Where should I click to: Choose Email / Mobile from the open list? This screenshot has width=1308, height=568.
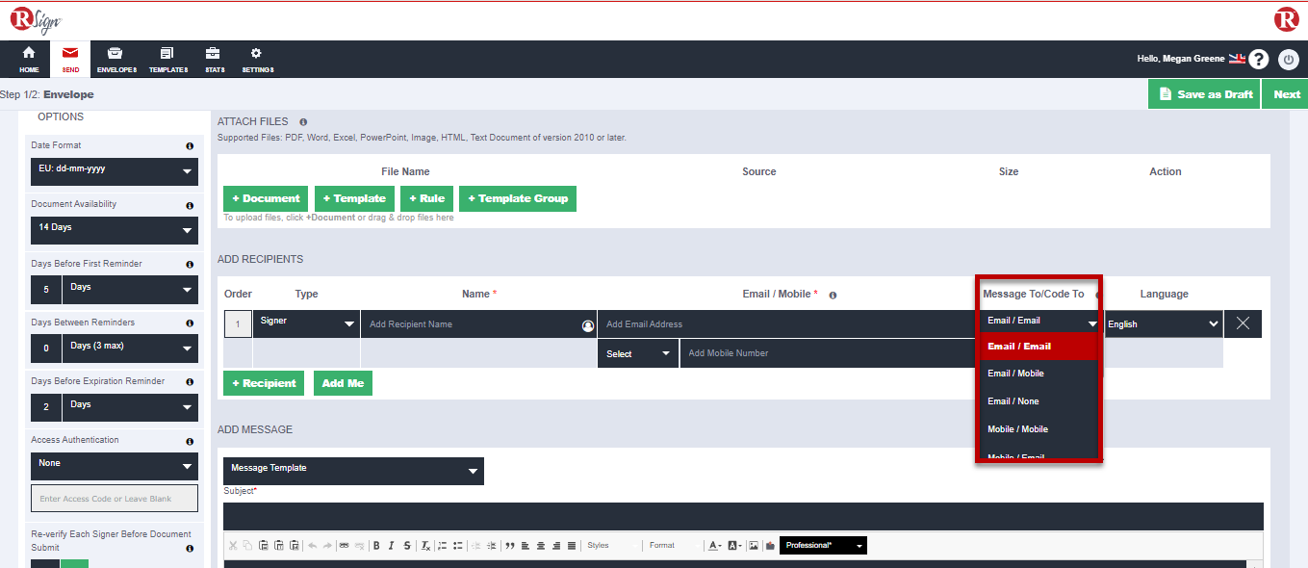tap(1015, 374)
